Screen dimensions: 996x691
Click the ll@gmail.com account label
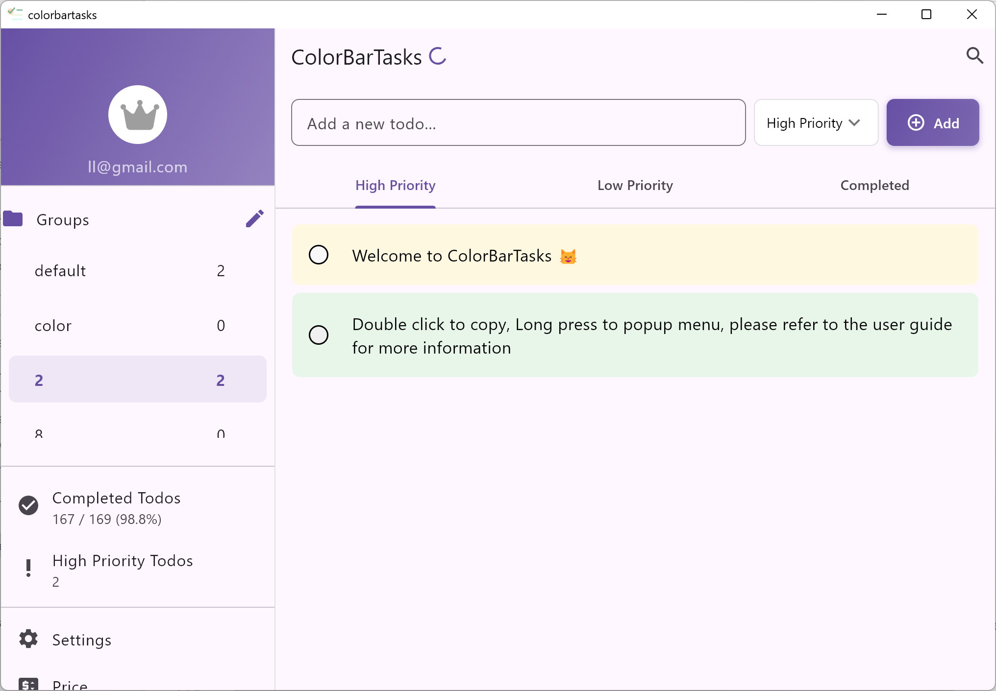click(x=138, y=167)
